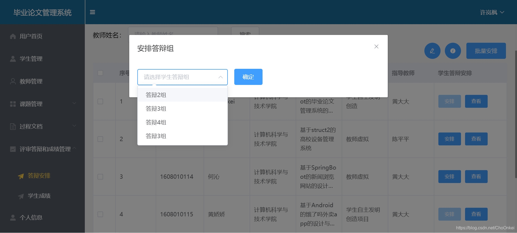
Task: Toggle the select-all checkbox in table header
Action: tap(100, 73)
